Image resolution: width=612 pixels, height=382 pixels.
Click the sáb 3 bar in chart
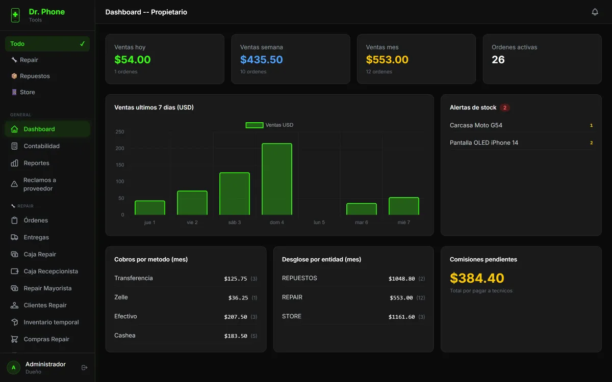(x=235, y=194)
